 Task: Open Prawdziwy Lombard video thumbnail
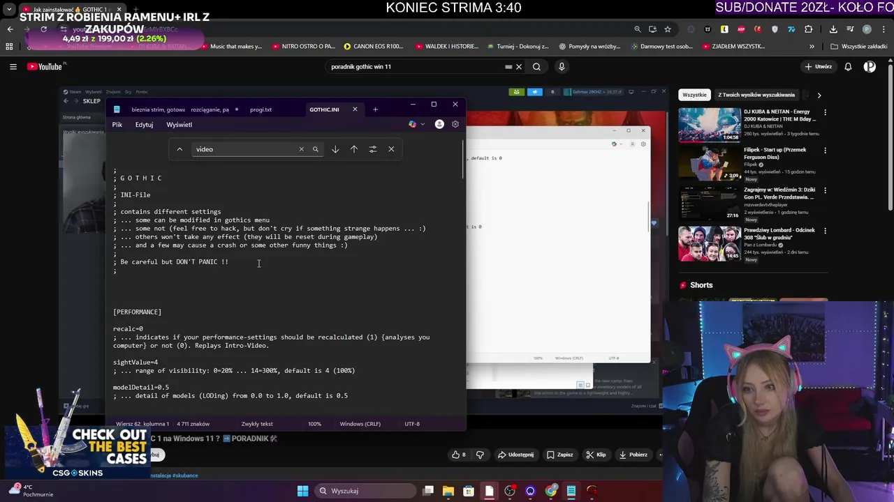tap(710, 244)
